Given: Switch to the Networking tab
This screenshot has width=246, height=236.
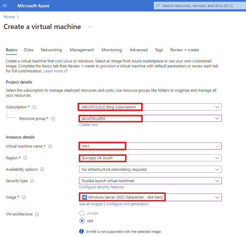Looking at the screenshot, I should click(51, 50).
